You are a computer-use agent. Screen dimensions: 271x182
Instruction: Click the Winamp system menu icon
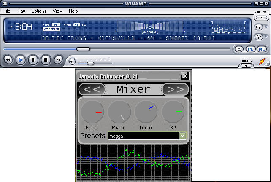(x=5, y=4)
